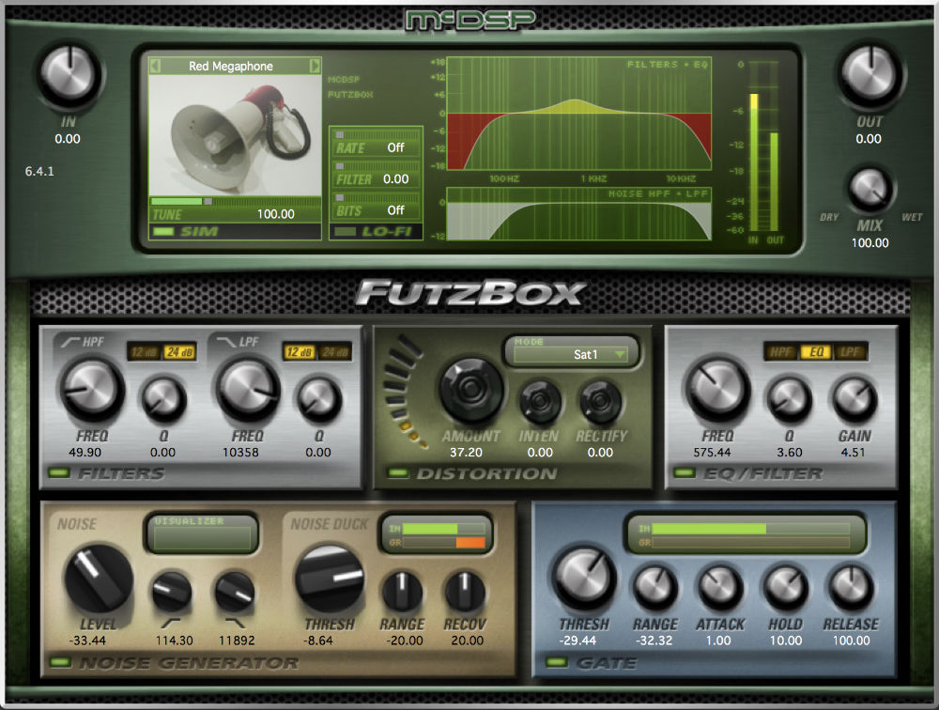Open the distortion MODE Sat1 dropdown
Screen dimensions: 939x710
pyautogui.click(x=572, y=354)
